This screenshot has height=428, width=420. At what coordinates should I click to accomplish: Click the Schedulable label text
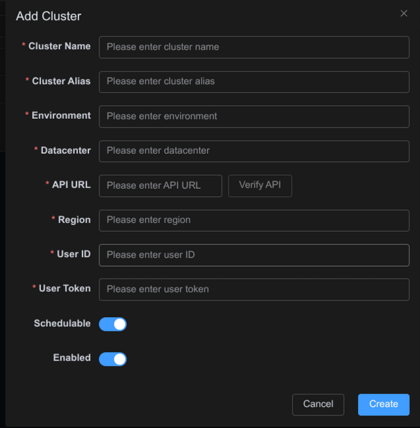pyautogui.click(x=62, y=324)
